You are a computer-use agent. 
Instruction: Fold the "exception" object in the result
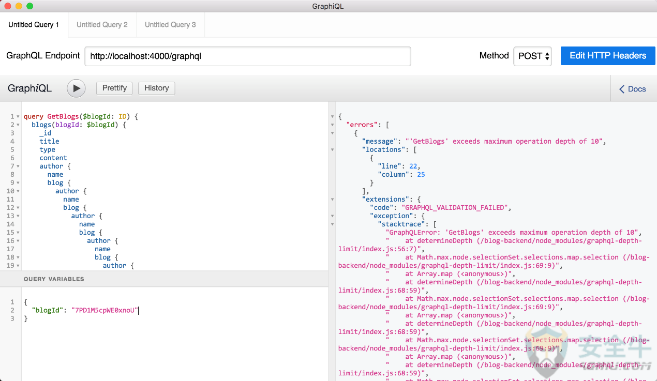pyautogui.click(x=332, y=216)
